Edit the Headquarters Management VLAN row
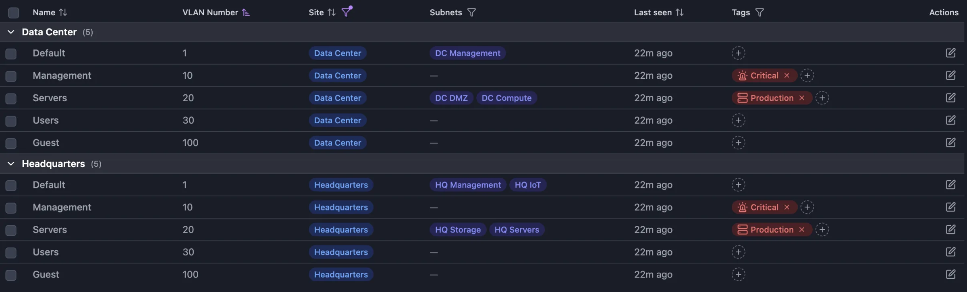 [x=951, y=207]
